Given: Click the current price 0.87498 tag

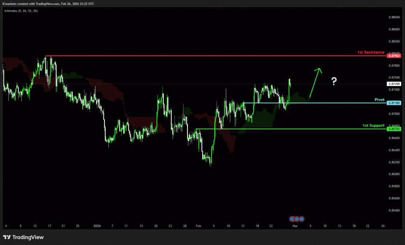Looking at the screenshot, I should pyautogui.click(x=394, y=84).
